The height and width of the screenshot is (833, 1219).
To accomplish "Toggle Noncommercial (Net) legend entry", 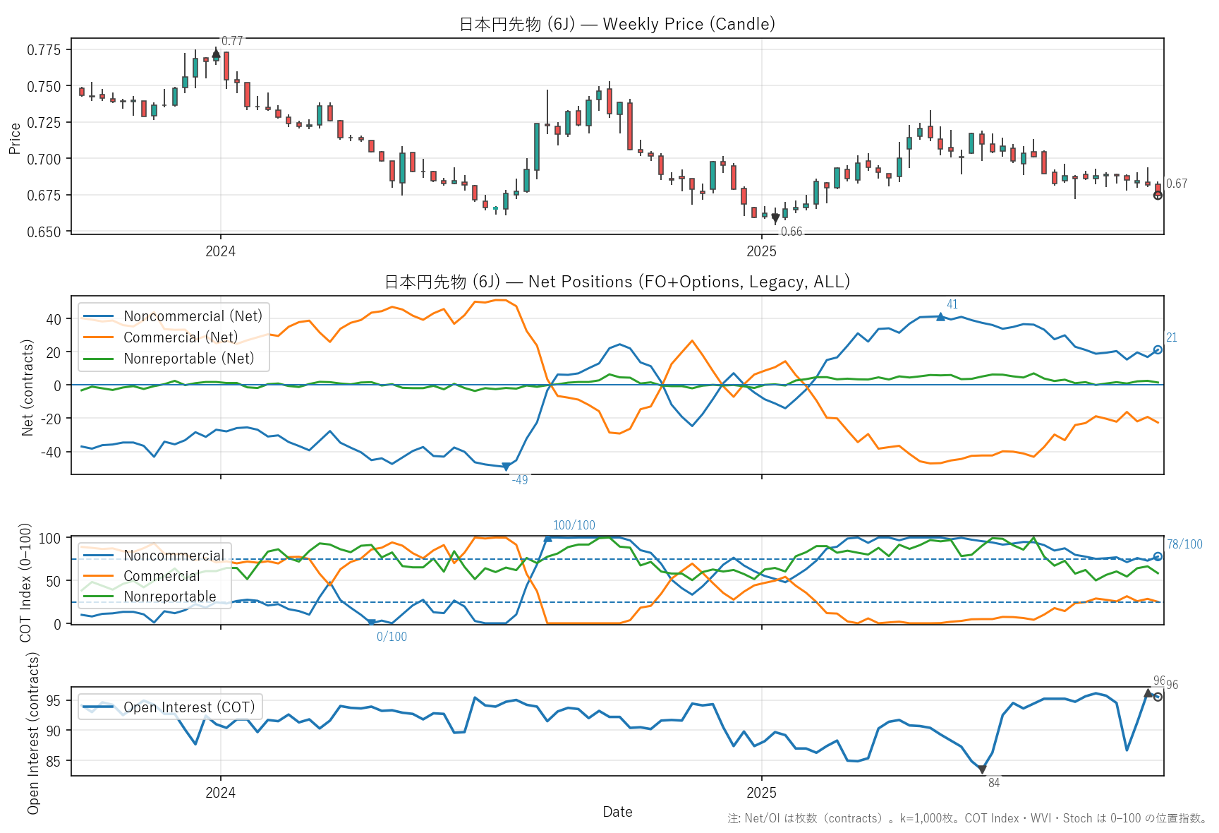I will pyautogui.click(x=192, y=316).
